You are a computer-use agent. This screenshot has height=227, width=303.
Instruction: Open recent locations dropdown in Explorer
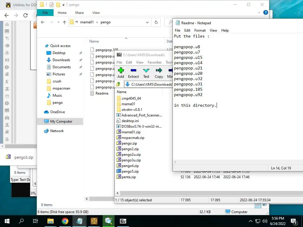58,22
